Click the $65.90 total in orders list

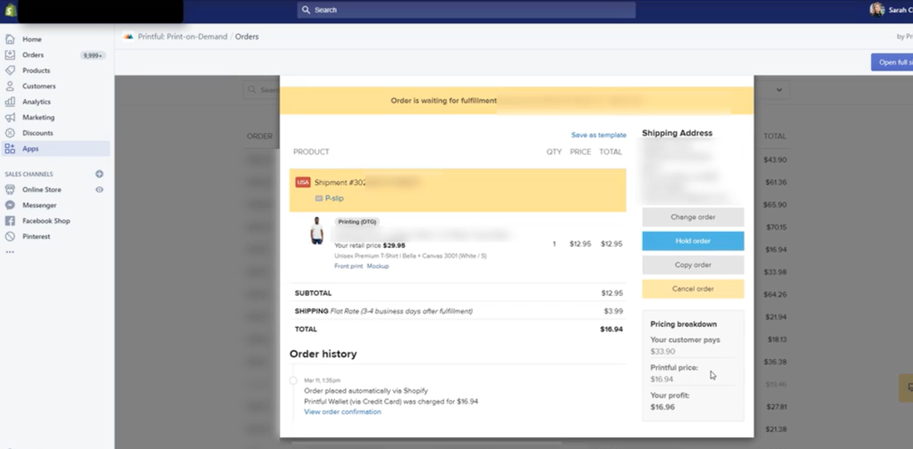pyautogui.click(x=775, y=205)
